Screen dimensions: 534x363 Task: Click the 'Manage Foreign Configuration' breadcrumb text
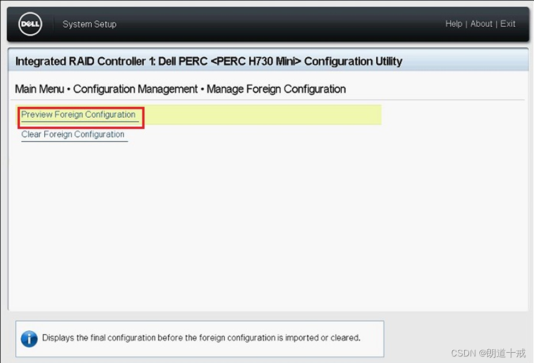(276, 89)
